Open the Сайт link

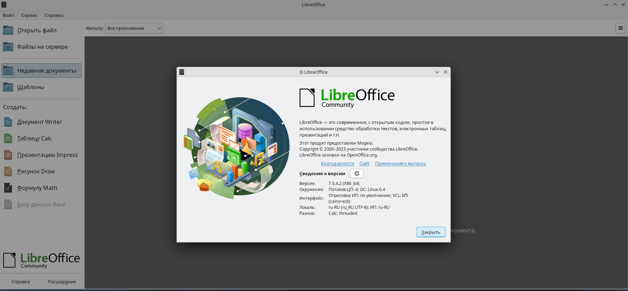pos(365,163)
